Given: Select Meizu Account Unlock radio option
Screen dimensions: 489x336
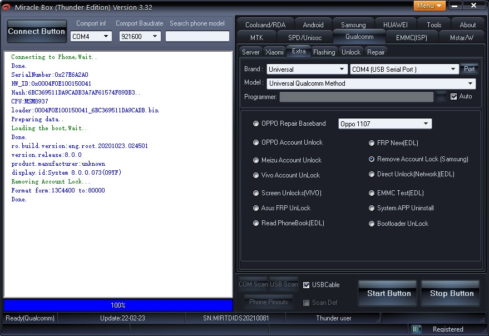Looking at the screenshot, I should (x=256, y=160).
